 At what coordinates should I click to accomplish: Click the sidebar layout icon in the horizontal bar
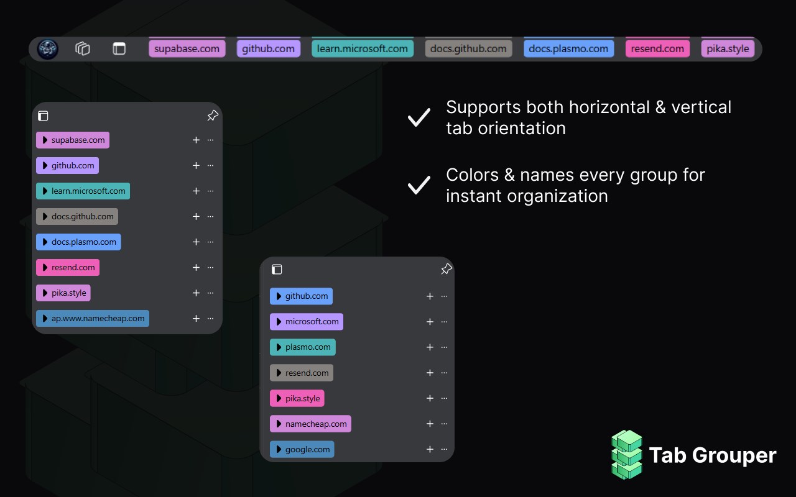119,48
